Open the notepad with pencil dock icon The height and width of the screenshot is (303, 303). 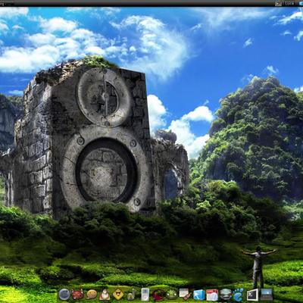point(186,294)
